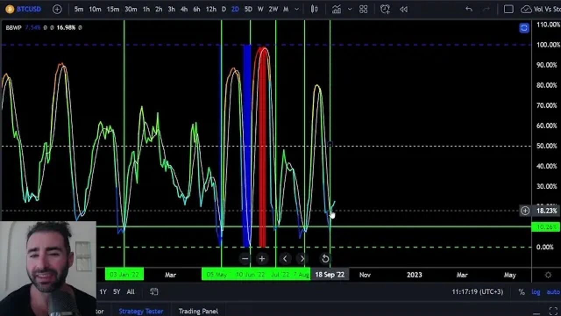Set the date range to 1Y

click(x=103, y=291)
